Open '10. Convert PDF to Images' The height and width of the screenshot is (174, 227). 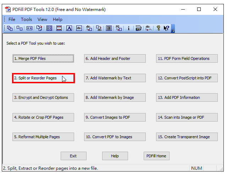pos(115,137)
